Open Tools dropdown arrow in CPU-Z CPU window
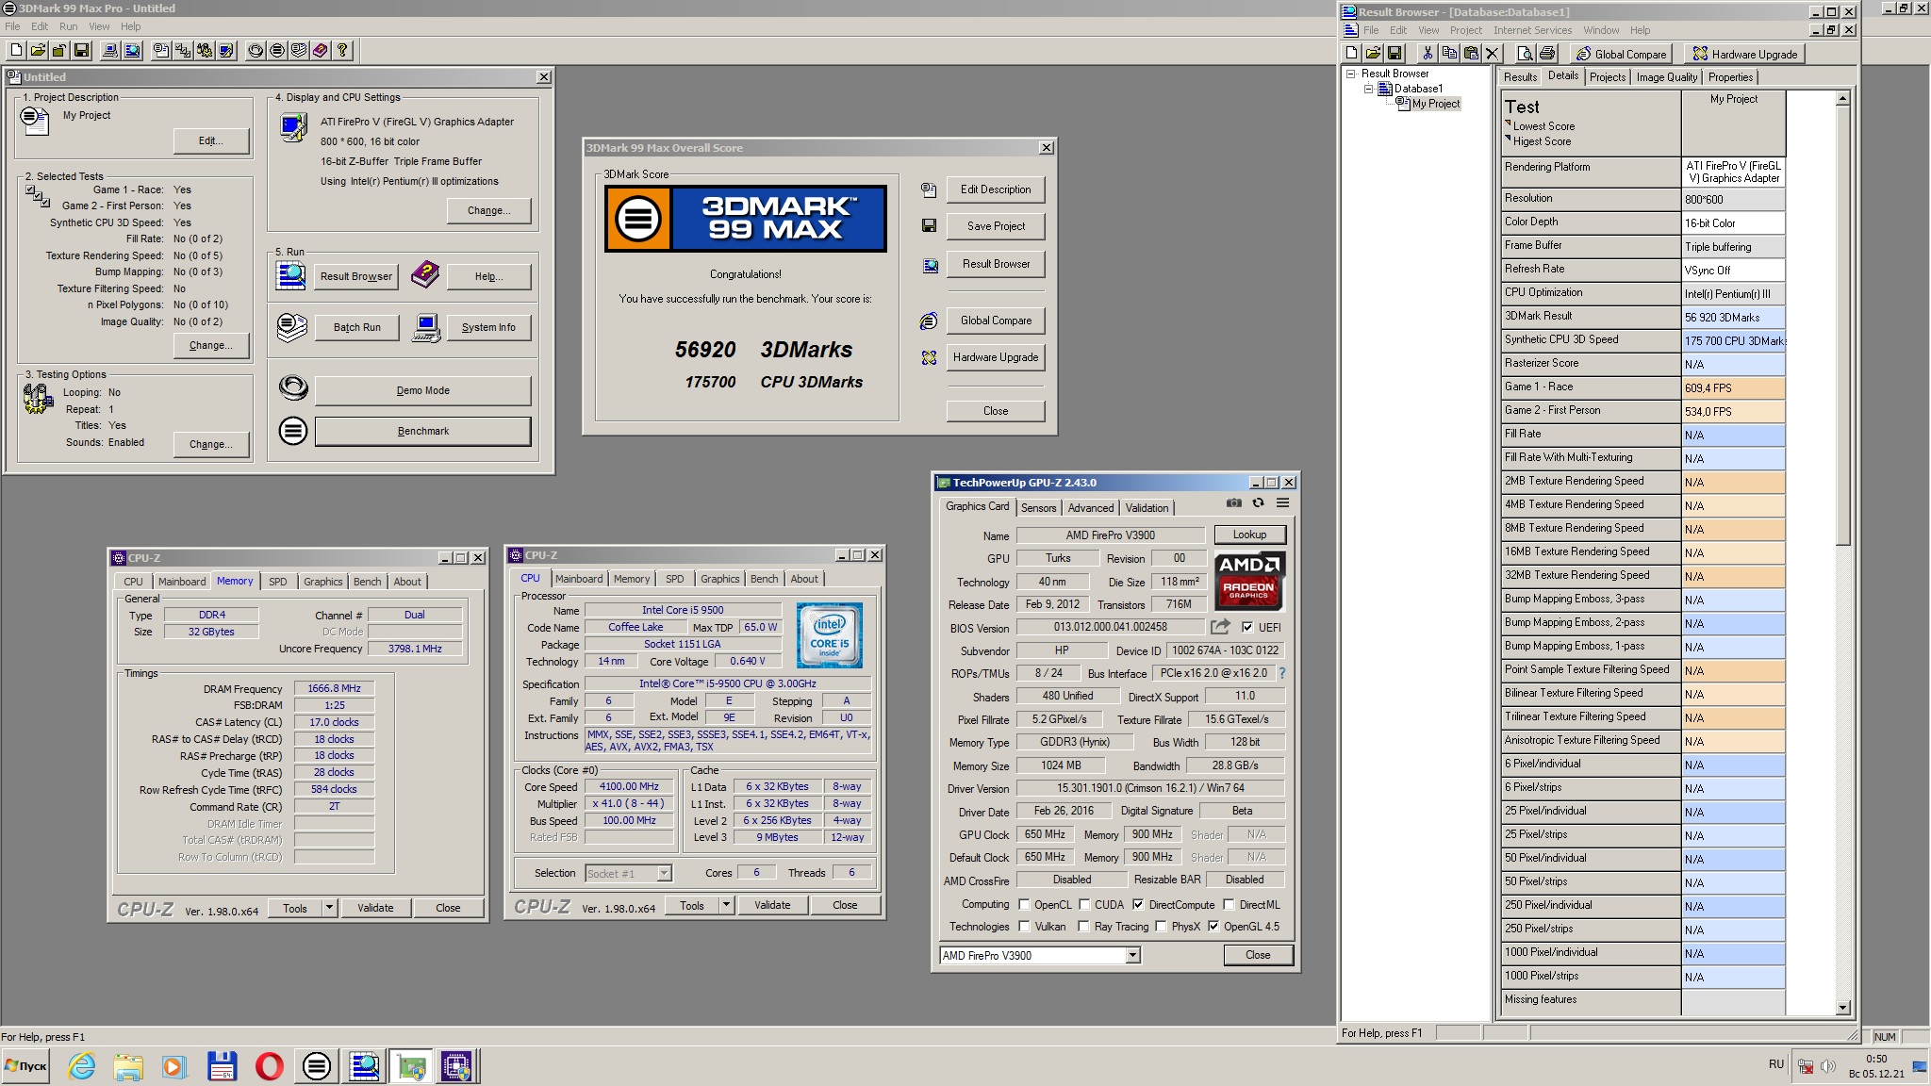Image resolution: width=1931 pixels, height=1086 pixels. (726, 905)
